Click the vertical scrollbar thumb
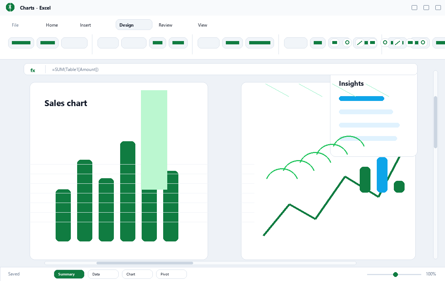 click(435, 122)
